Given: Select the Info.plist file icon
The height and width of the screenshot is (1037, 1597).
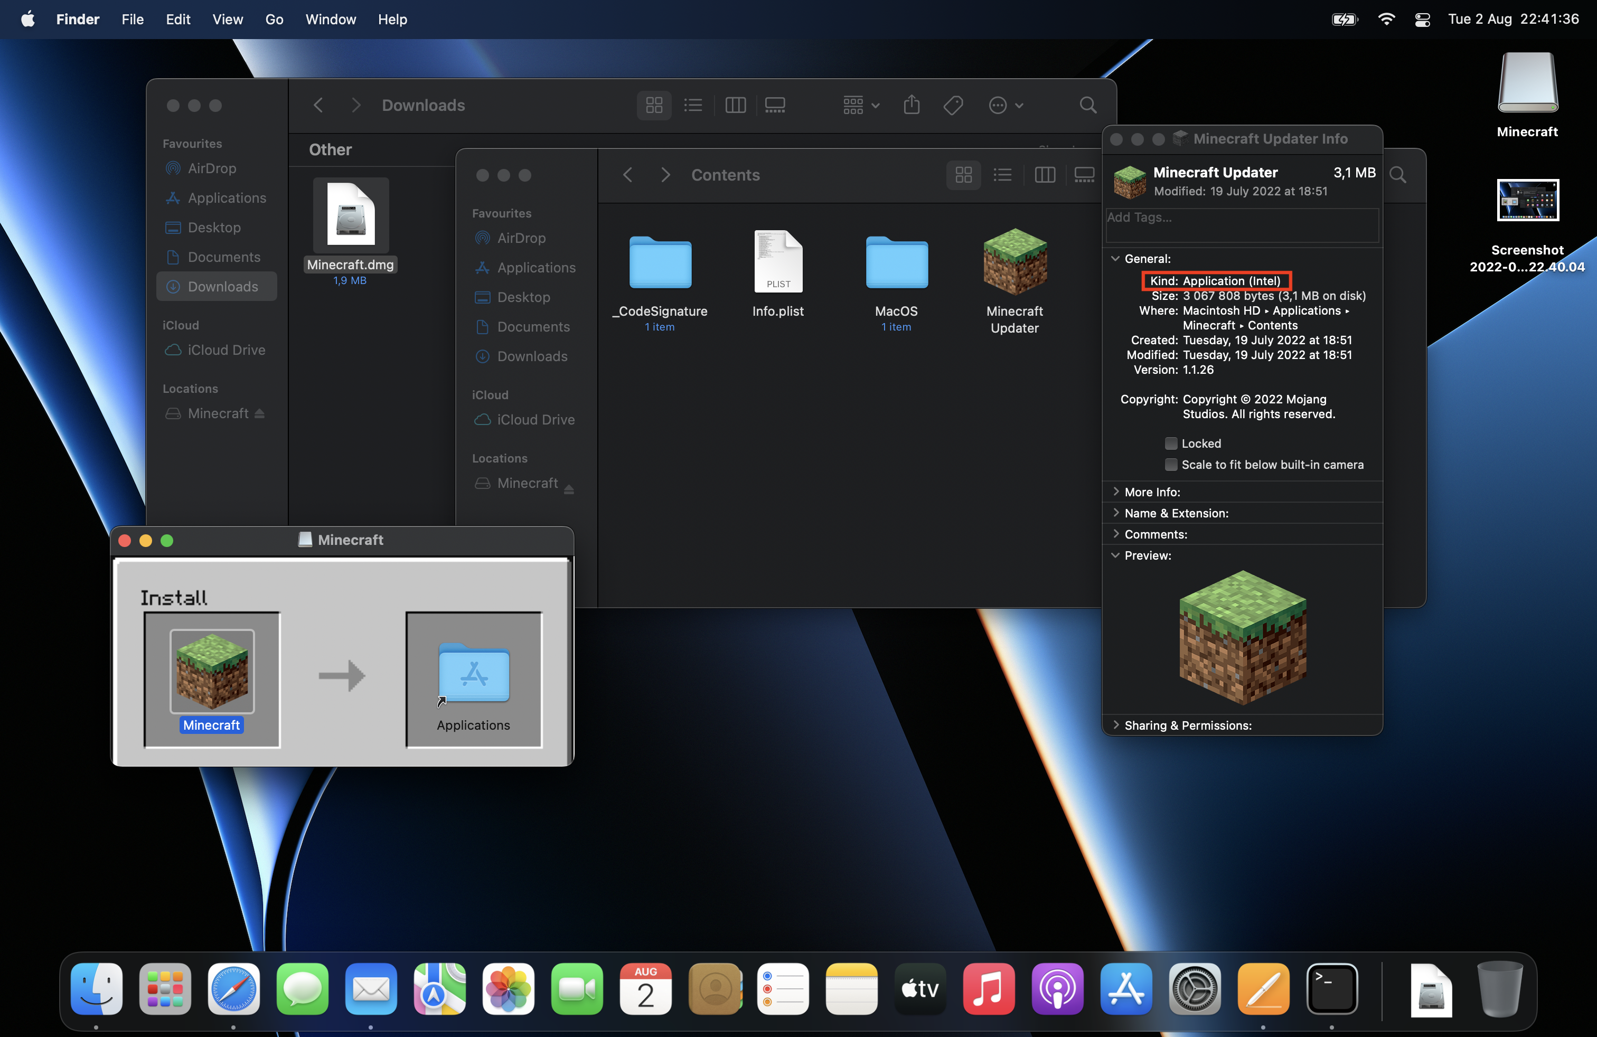Looking at the screenshot, I should point(778,262).
